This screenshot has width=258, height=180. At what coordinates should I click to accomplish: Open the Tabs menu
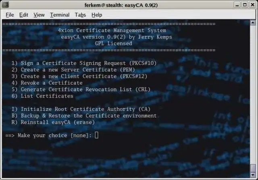(80, 15)
